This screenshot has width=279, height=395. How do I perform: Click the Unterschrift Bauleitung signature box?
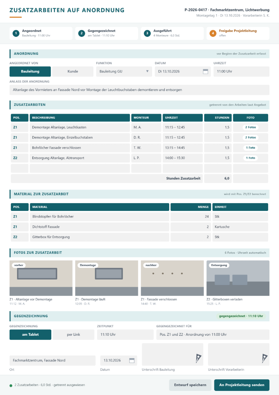(173, 354)
